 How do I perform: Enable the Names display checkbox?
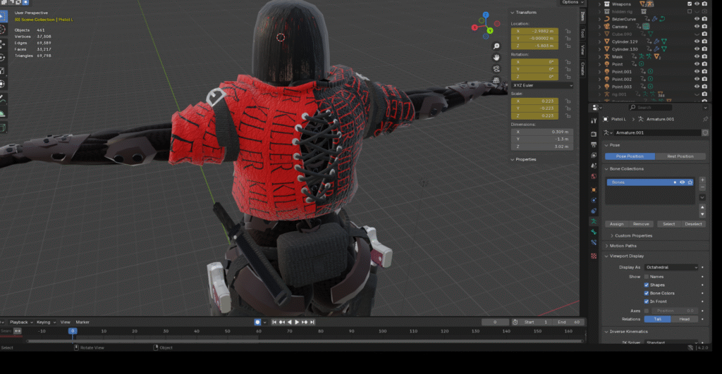coord(647,276)
